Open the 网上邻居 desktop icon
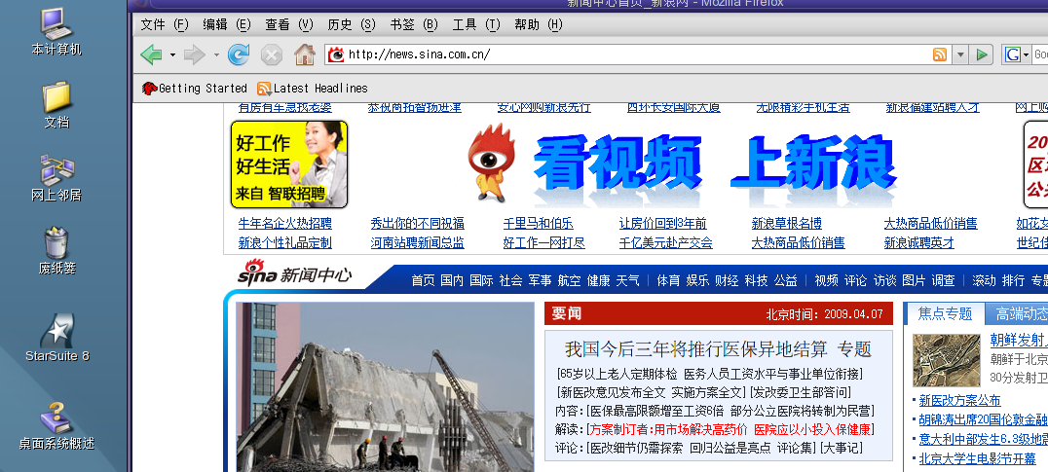This screenshot has width=1048, height=472. (56, 177)
